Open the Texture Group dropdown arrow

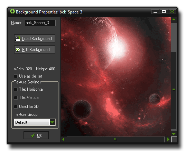52,122
